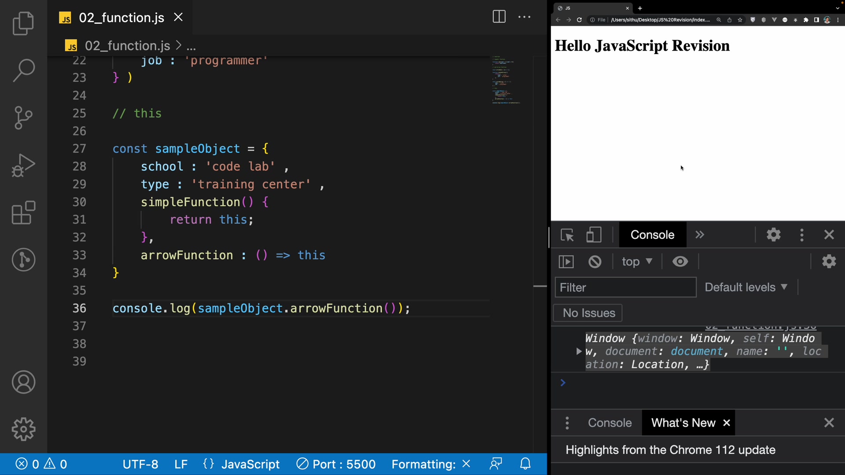Clear the console
Viewport: 845px width, 475px height.
595,262
